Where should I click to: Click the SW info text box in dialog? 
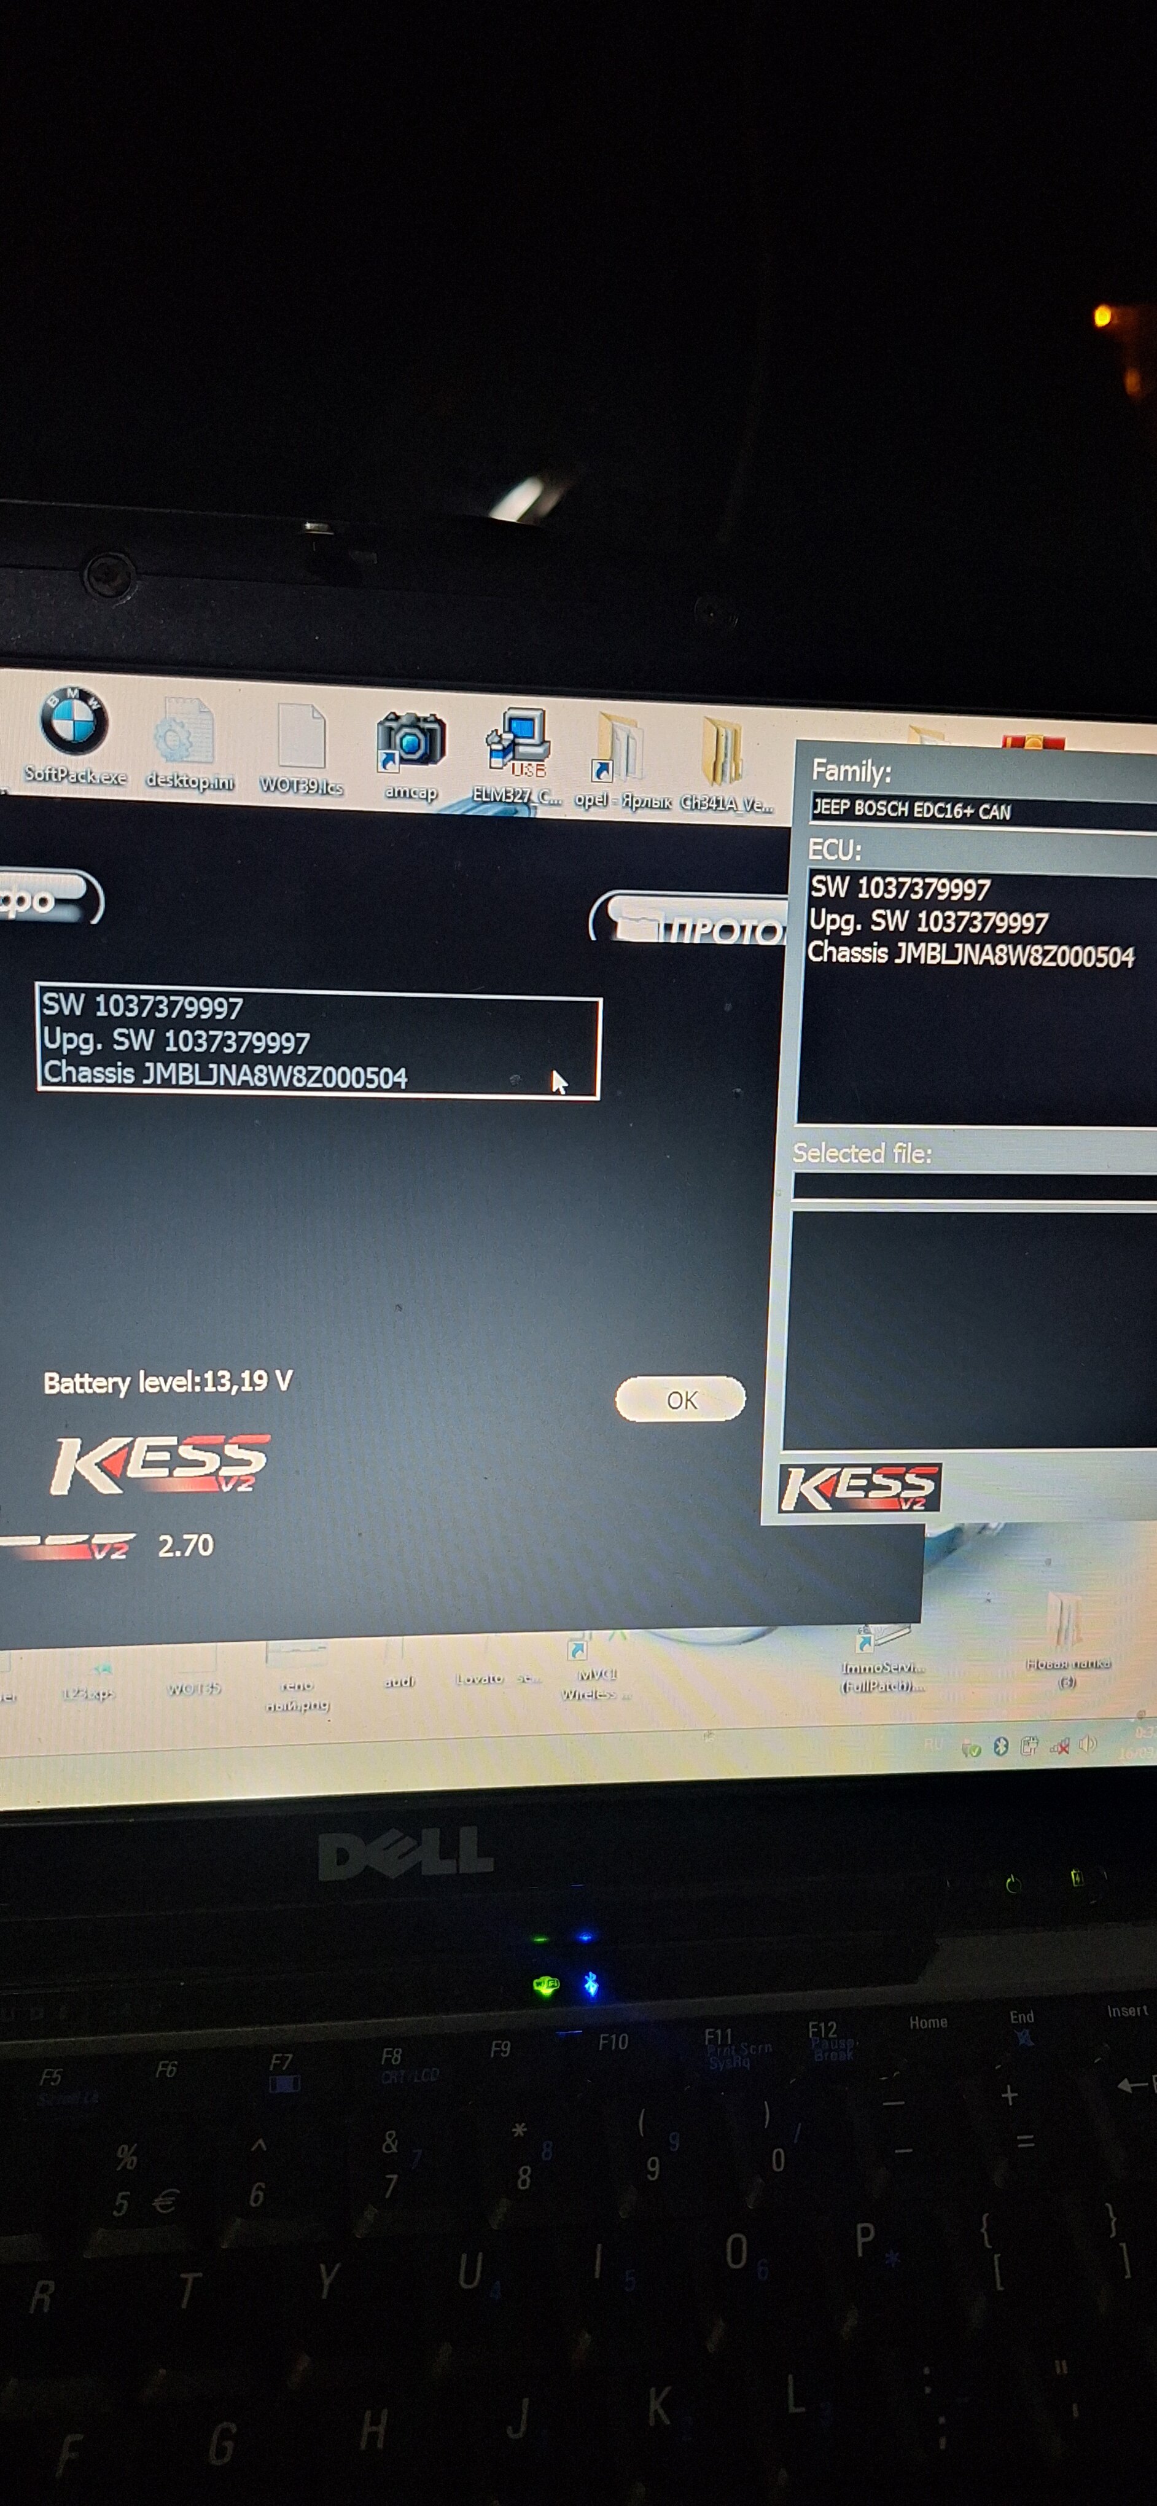click(x=318, y=1043)
